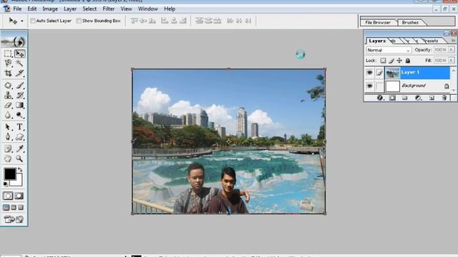Select the Brush tool
The image size is (458, 257).
coord(19,86)
